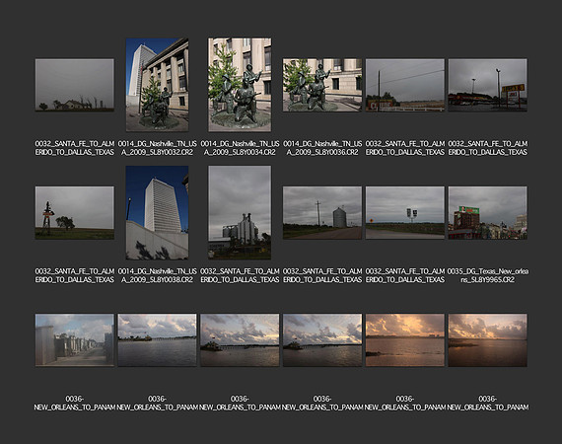Viewport: 562px width, 444px height.
Task: Click the filename ending 5L8Y0034.CR2
Action: tap(240, 148)
